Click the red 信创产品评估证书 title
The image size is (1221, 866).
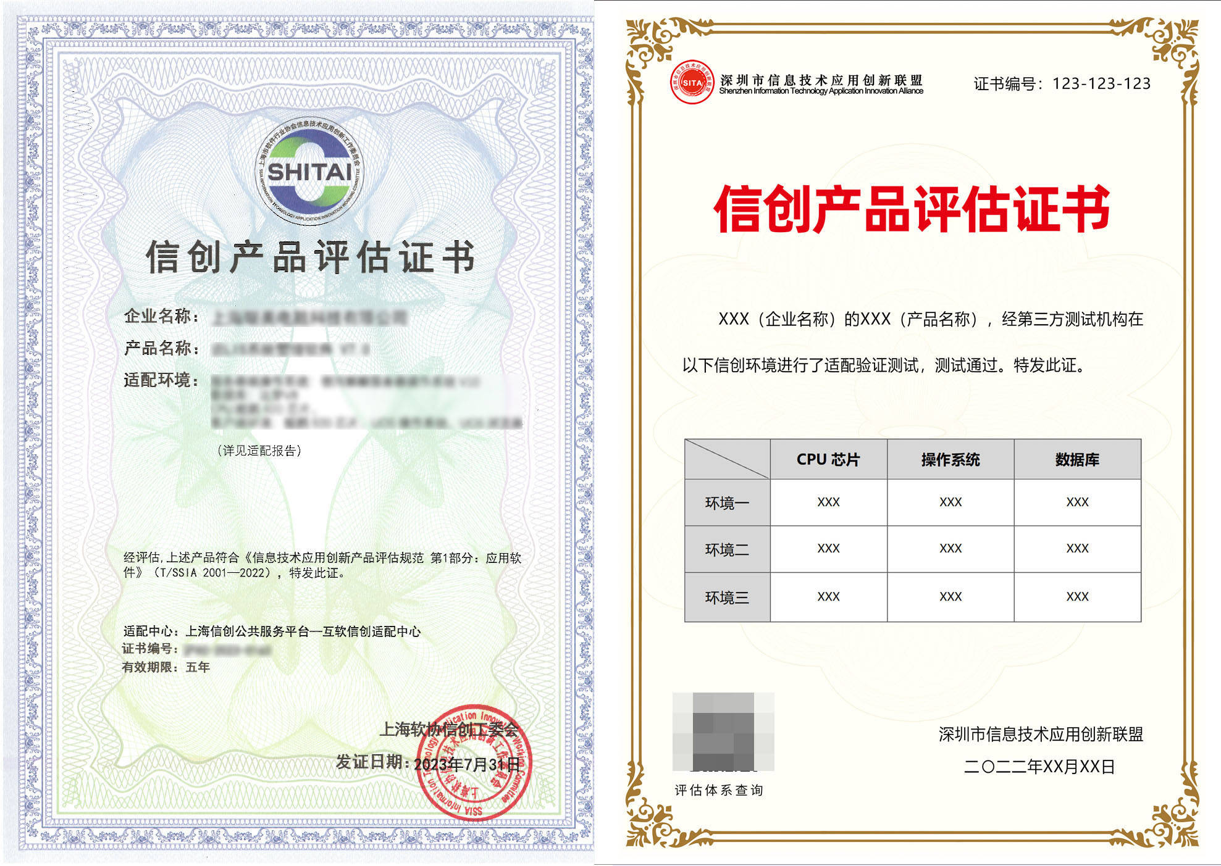pos(912,209)
